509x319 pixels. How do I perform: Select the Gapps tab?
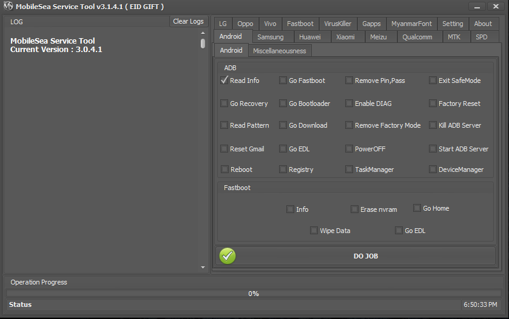point(371,24)
